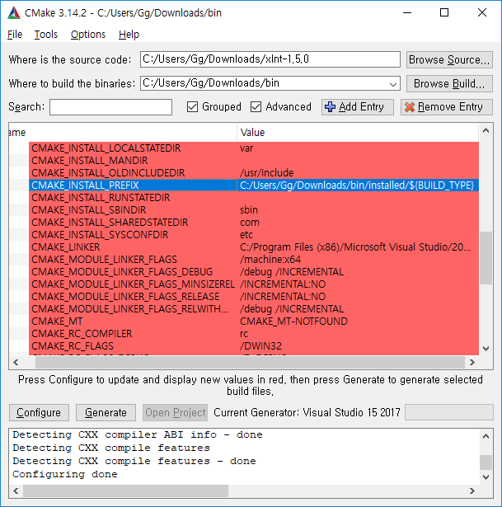This screenshot has width=502, height=507.
Task: Click the progress bar beside generator
Action: (449, 412)
